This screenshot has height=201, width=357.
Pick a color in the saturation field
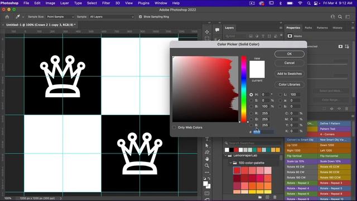pos(205,89)
